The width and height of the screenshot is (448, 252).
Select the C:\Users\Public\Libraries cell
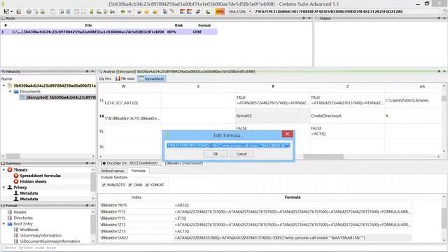click(x=412, y=100)
